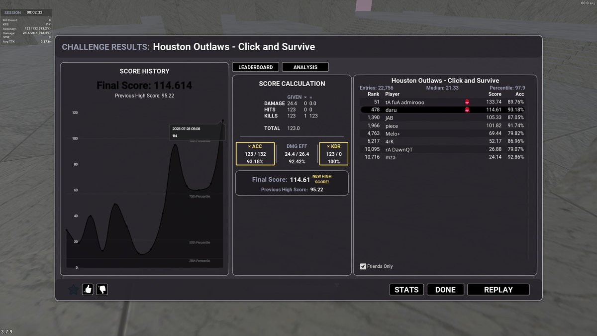597x336 pixels.
Task: Click the NEW HIGH SCORE! label
Action: coord(322,179)
